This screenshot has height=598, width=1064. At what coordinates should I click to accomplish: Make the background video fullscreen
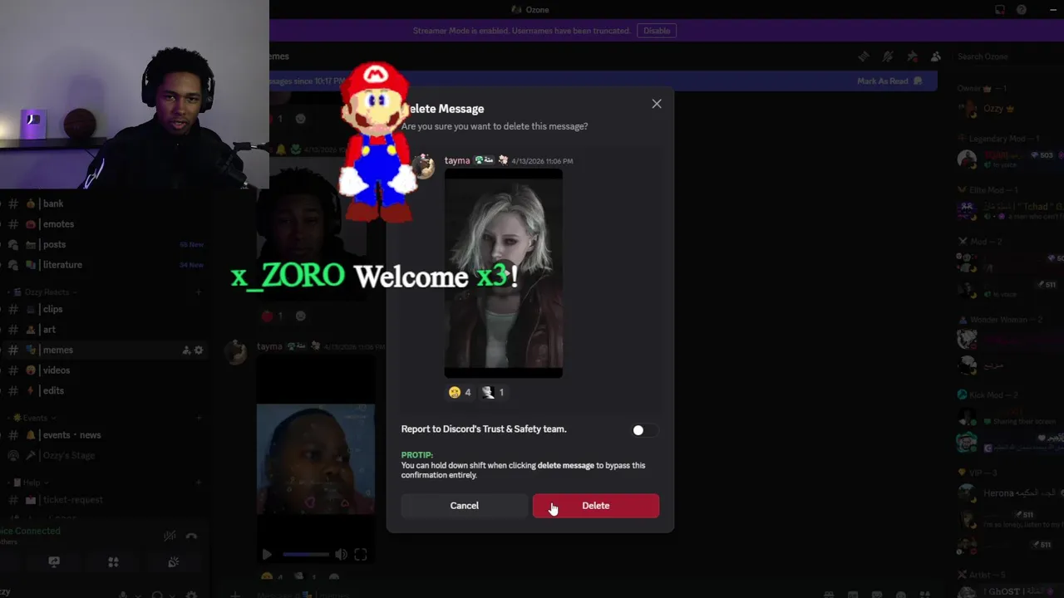click(x=361, y=554)
